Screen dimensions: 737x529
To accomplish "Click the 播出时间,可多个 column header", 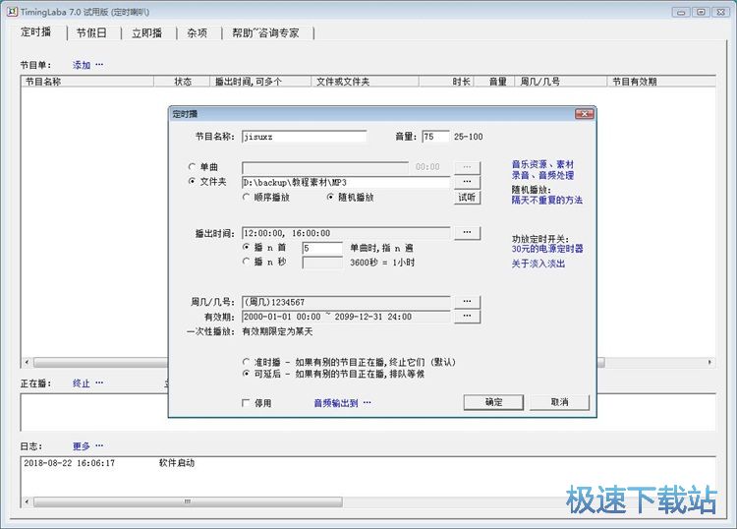I will [260, 82].
